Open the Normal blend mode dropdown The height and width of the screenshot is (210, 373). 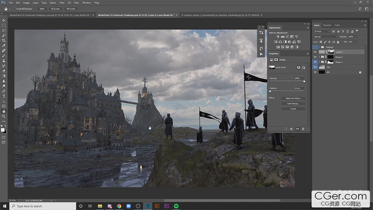tap(326, 36)
